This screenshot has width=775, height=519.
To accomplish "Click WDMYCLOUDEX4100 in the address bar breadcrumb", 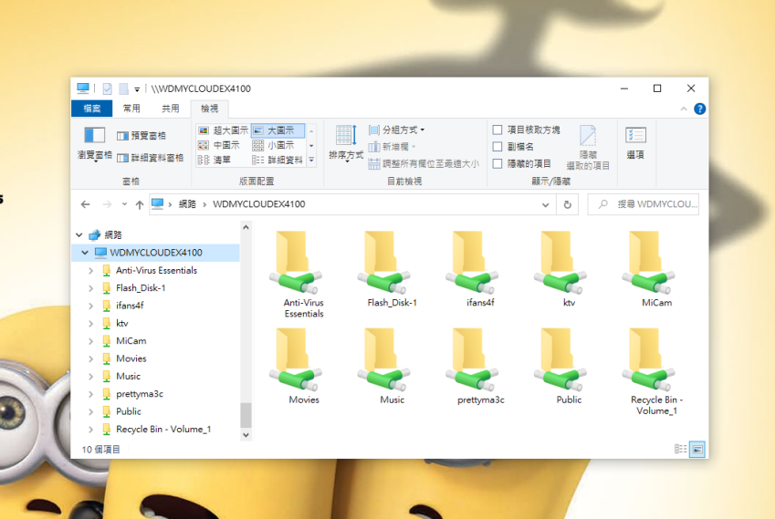I will point(259,204).
